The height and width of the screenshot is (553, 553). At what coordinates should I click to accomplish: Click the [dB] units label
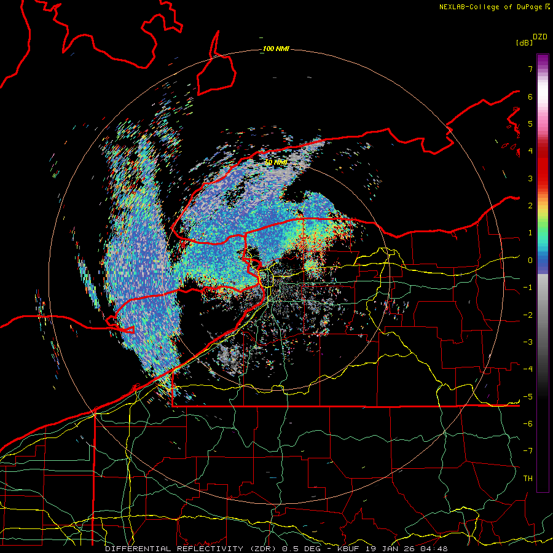[525, 42]
